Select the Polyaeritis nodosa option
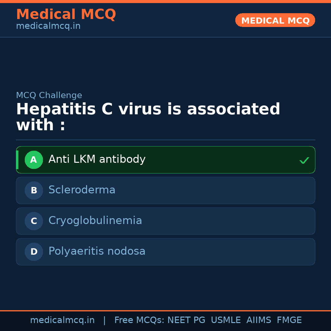This screenshot has height=331, width=331. click(x=97, y=251)
